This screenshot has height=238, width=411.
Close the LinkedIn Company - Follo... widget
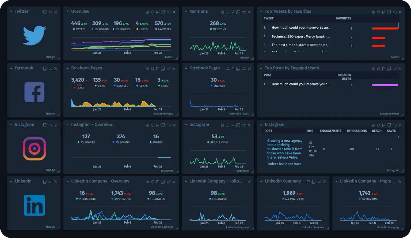click(x=249, y=182)
